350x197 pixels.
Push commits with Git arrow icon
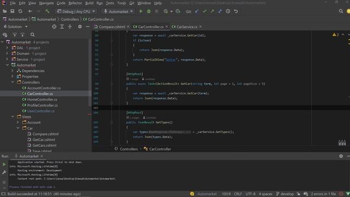(212, 11)
